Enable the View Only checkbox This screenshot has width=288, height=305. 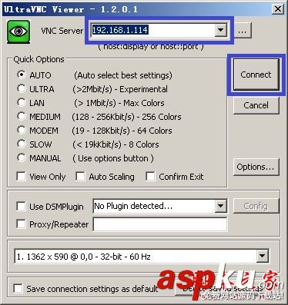[21, 176]
